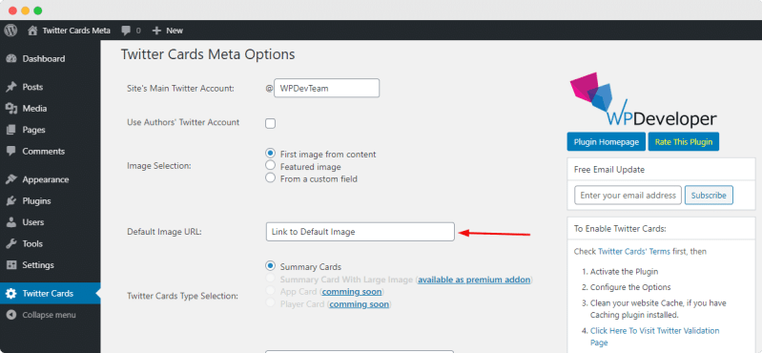Select Summary Cards radio button
The width and height of the screenshot is (762, 353).
(270, 266)
